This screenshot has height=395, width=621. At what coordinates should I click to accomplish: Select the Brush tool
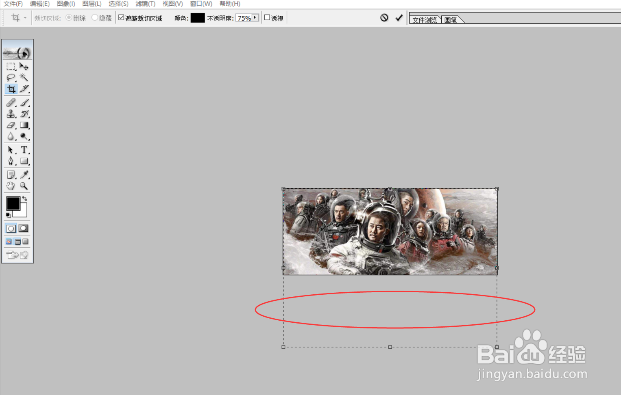click(x=24, y=102)
